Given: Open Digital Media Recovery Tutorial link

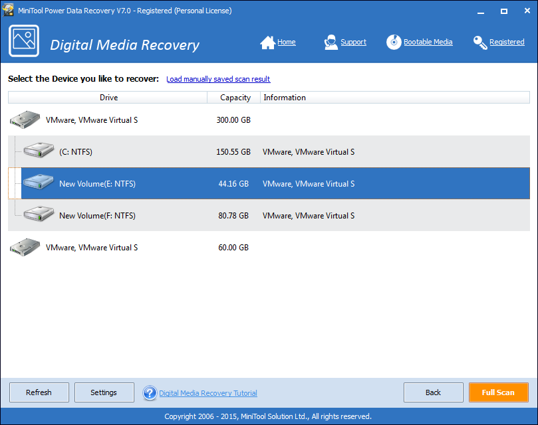Looking at the screenshot, I should (208, 393).
